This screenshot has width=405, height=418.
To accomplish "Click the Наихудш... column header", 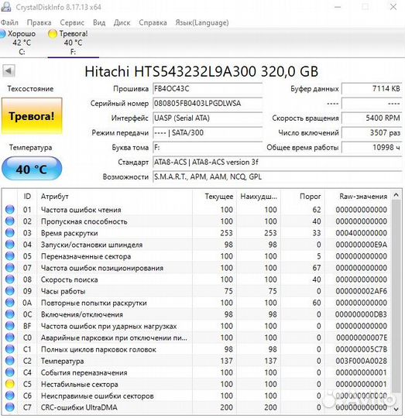I will [x=259, y=197].
